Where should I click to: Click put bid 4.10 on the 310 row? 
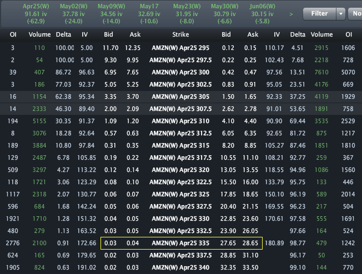point(228,121)
